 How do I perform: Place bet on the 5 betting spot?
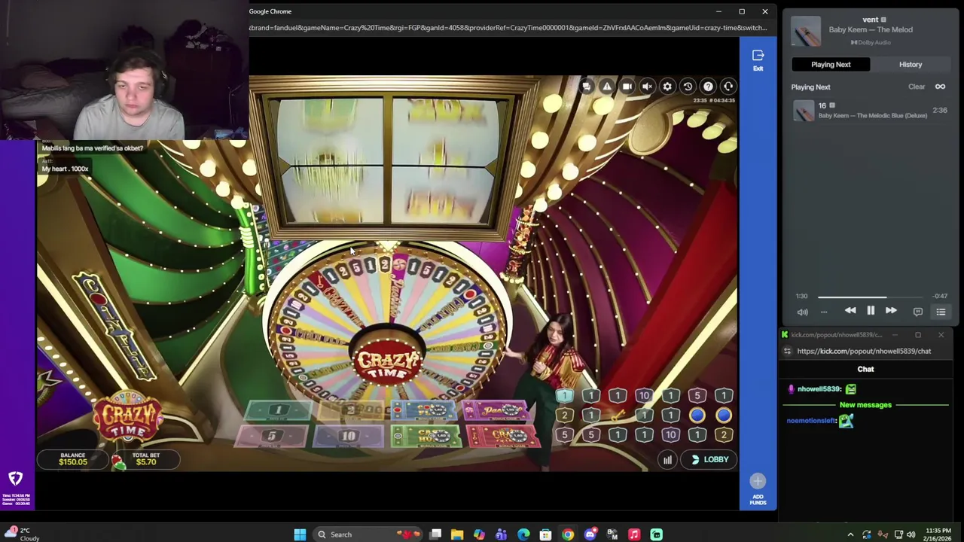pos(271,437)
